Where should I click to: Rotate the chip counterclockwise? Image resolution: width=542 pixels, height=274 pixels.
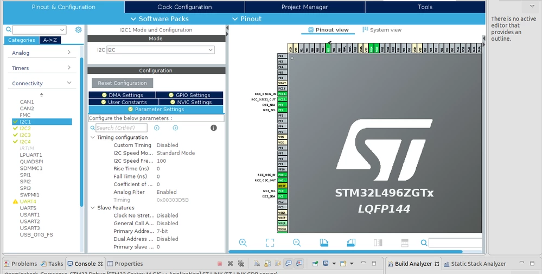coord(351,243)
